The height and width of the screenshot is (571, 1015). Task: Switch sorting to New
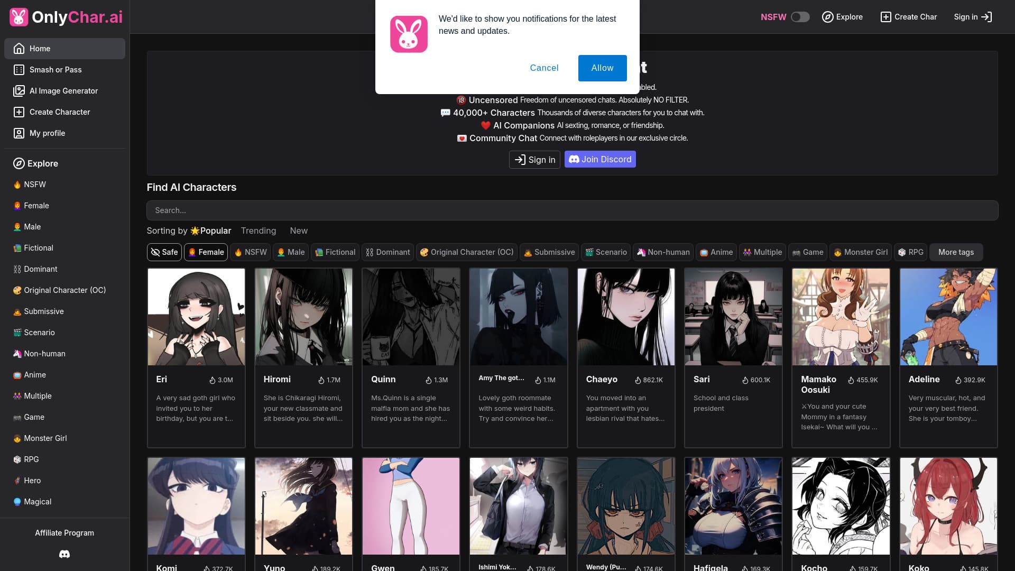299,231
